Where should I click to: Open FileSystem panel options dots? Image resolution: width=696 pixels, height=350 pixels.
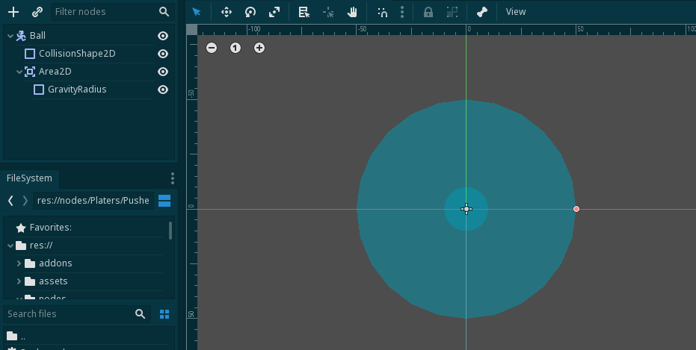pos(173,178)
